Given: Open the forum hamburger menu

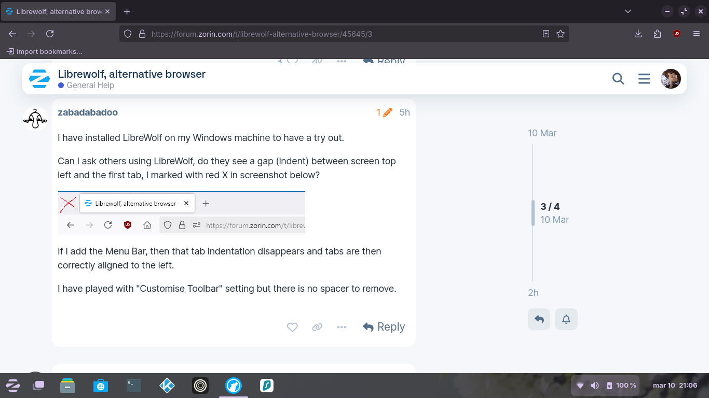Looking at the screenshot, I should click(644, 79).
